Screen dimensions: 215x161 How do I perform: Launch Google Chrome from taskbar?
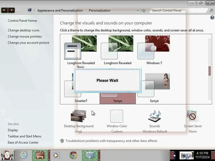(x=73, y=155)
